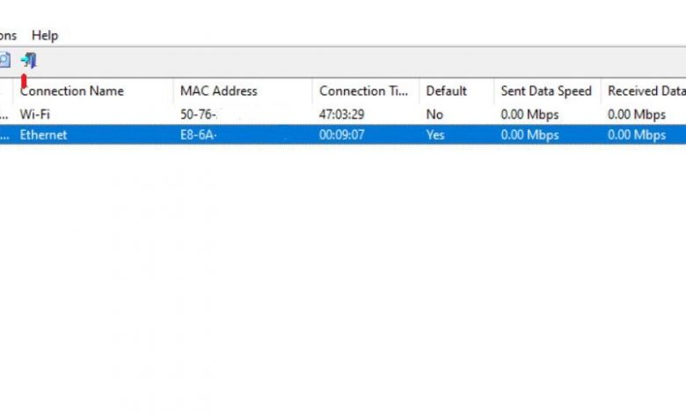Click the Sent Data Speed column header
The width and height of the screenshot is (686, 413).
[546, 91]
